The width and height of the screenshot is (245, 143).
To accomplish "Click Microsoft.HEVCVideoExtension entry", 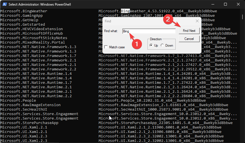I will 32,29.
